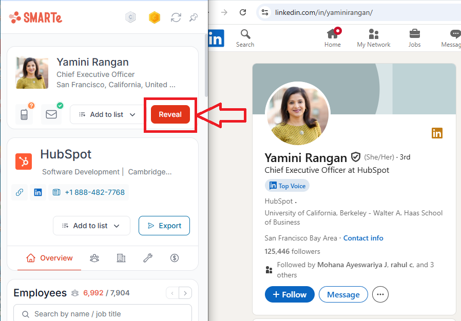Open HubSpot website link icon
Screen dimensions: 461x321
click(20, 192)
